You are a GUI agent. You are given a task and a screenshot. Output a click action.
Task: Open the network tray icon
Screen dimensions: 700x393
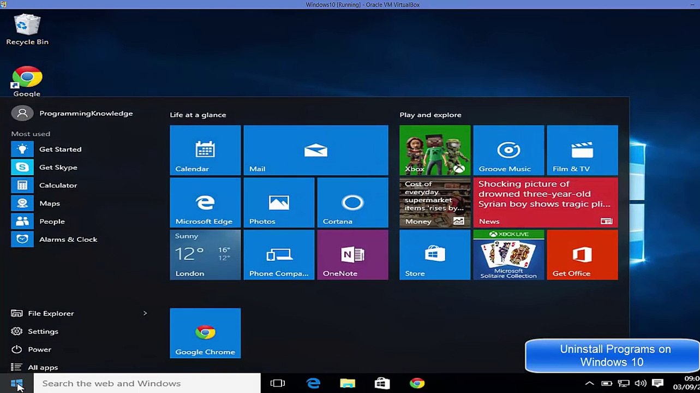coord(624,383)
